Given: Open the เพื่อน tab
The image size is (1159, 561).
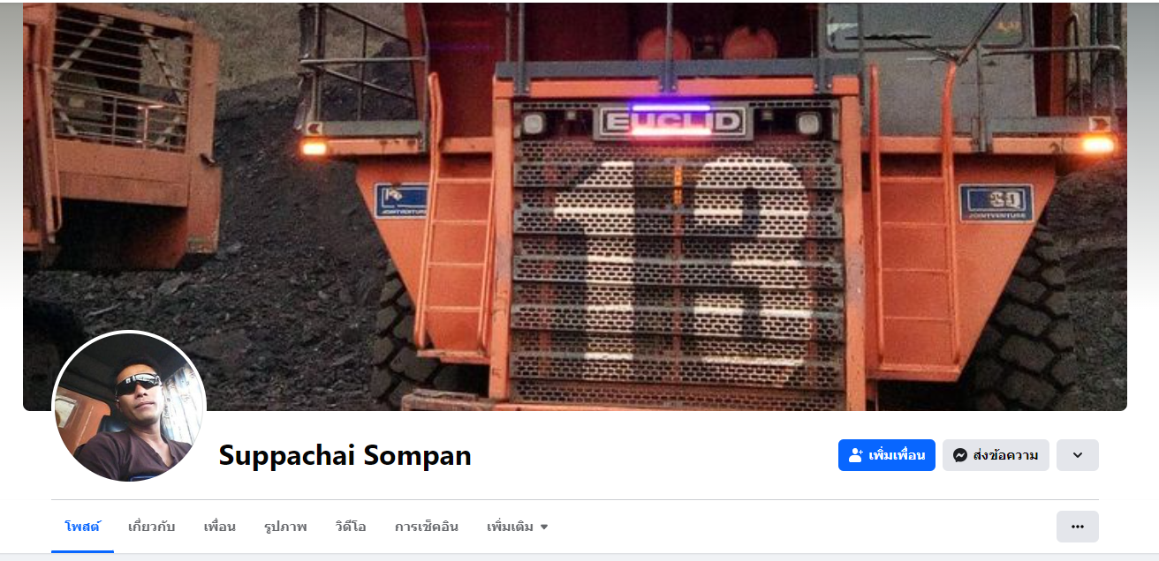Looking at the screenshot, I should click(x=220, y=527).
